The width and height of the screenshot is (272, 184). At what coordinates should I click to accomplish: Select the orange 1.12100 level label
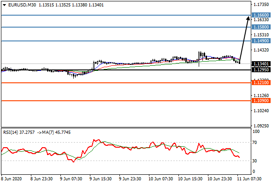[x=261, y=83]
